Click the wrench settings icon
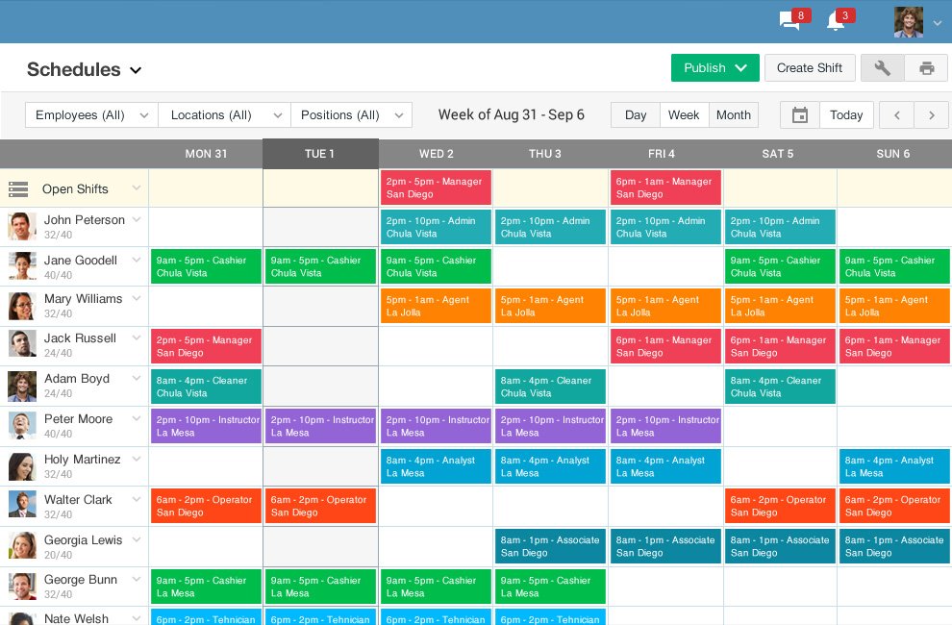The height and width of the screenshot is (625, 952). 882,67
